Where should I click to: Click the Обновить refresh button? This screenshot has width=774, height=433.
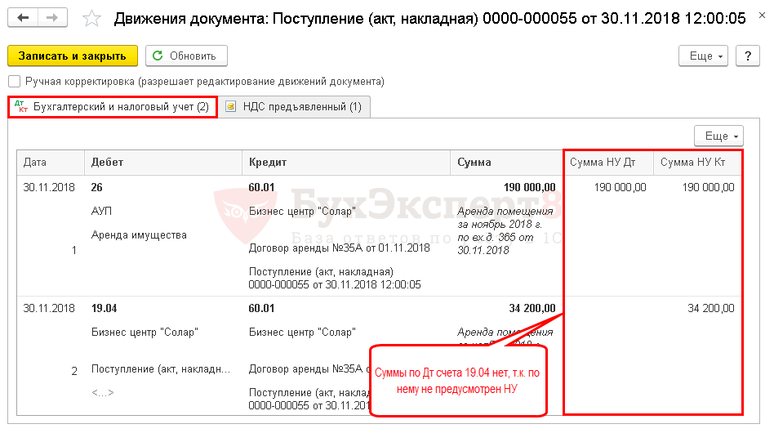click(x=186, y=56)
